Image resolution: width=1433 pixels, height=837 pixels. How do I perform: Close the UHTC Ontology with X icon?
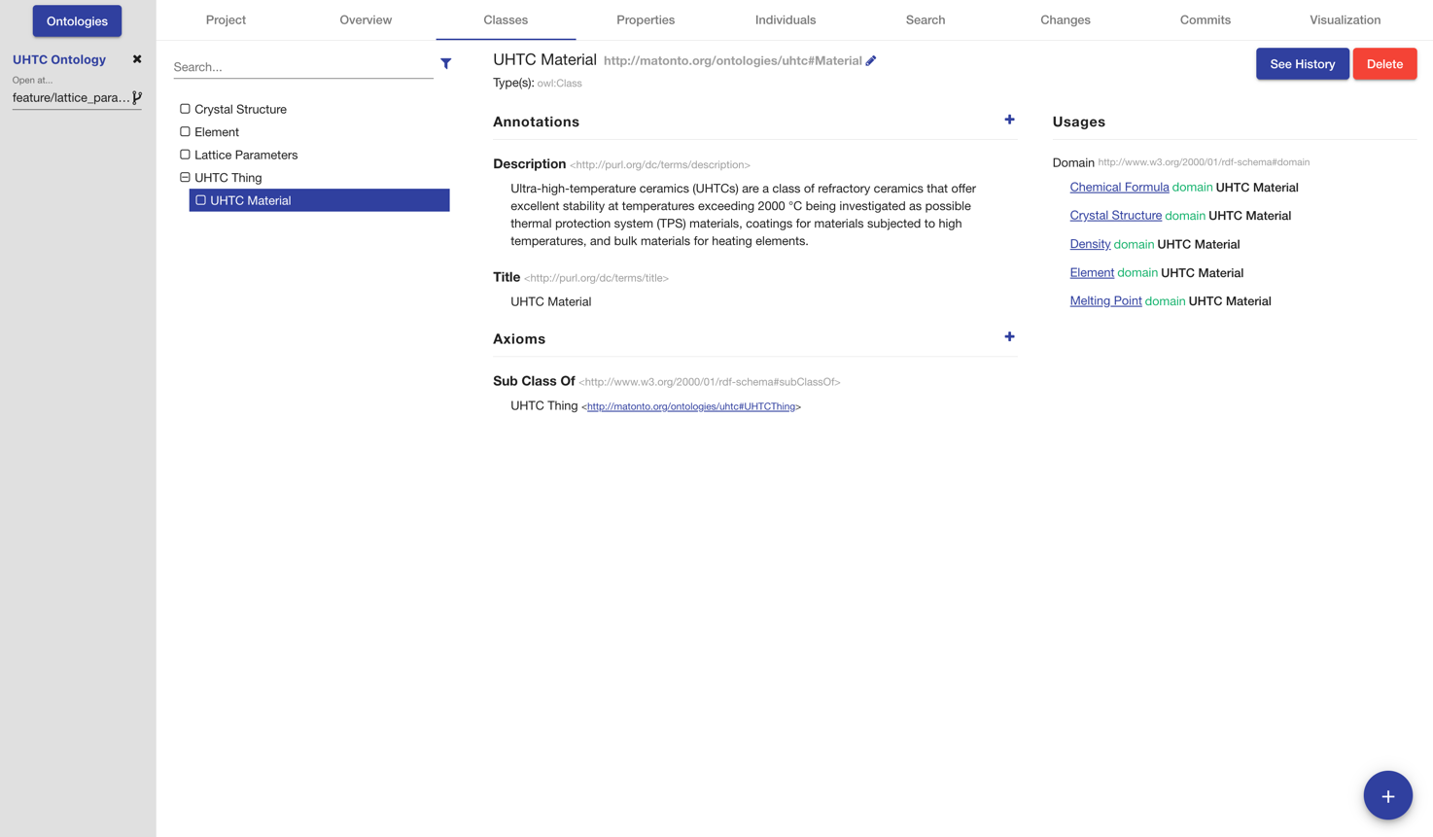137,59
